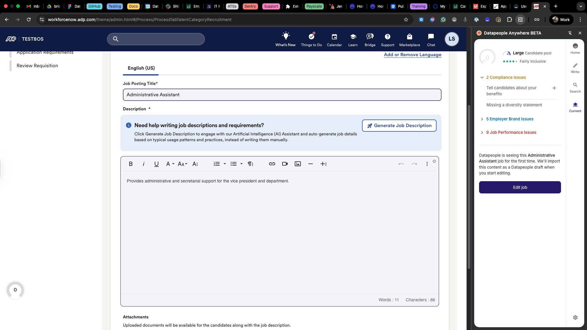Screen dimensions: 587x330
Task: Open the ADP Calendar
Action: (334, 39)
